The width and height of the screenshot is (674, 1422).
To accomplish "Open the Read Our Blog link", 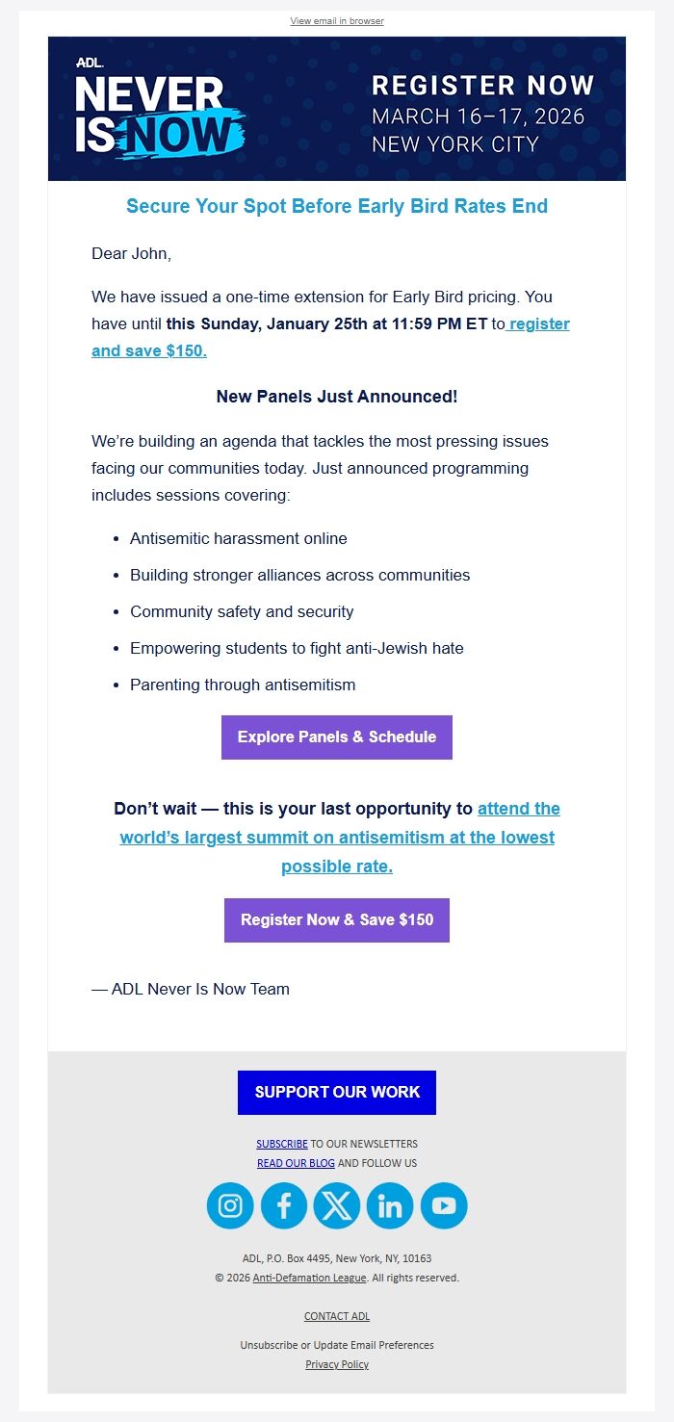I will [x=296, y=1163].
